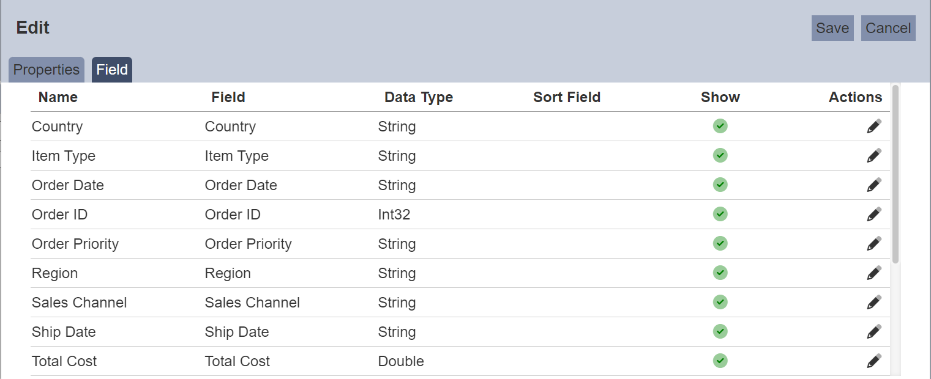Viewport: 931px width, 379px height.
Task: Click pencil icon for Item Type
Action: tap(874, 156)
